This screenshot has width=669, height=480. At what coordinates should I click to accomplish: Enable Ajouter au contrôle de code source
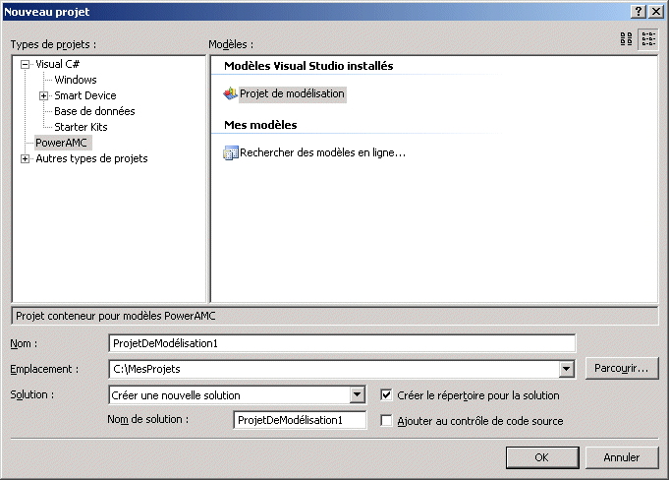coord(387,420)
